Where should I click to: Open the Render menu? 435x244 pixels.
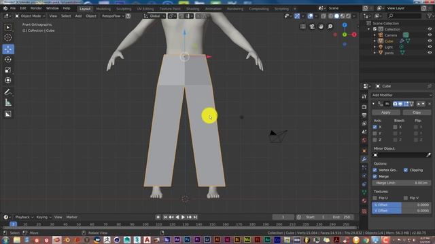36,8
